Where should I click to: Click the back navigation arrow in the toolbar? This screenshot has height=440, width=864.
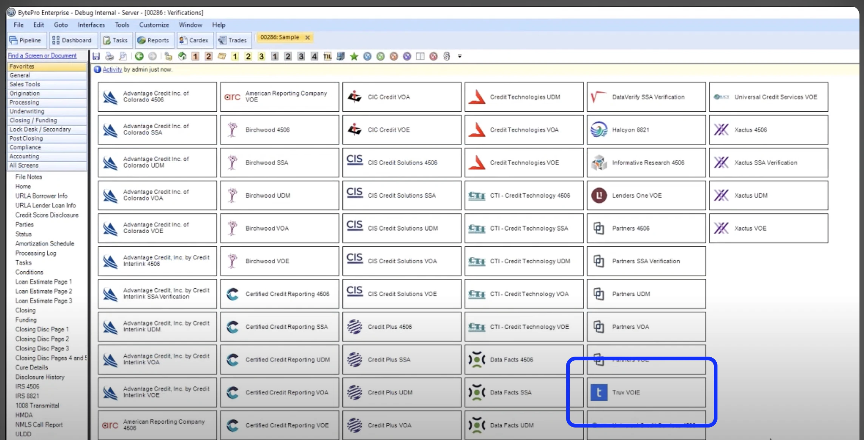click(139, 56)
